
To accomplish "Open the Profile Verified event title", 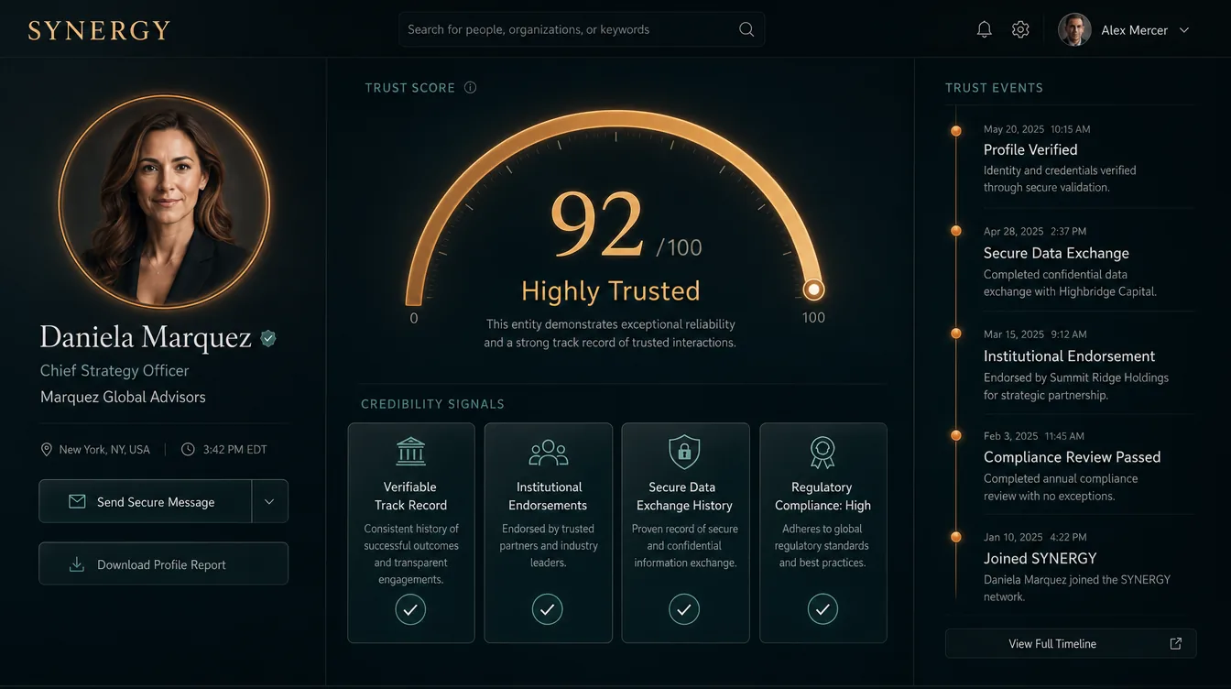I will (x=1030, y=149).
